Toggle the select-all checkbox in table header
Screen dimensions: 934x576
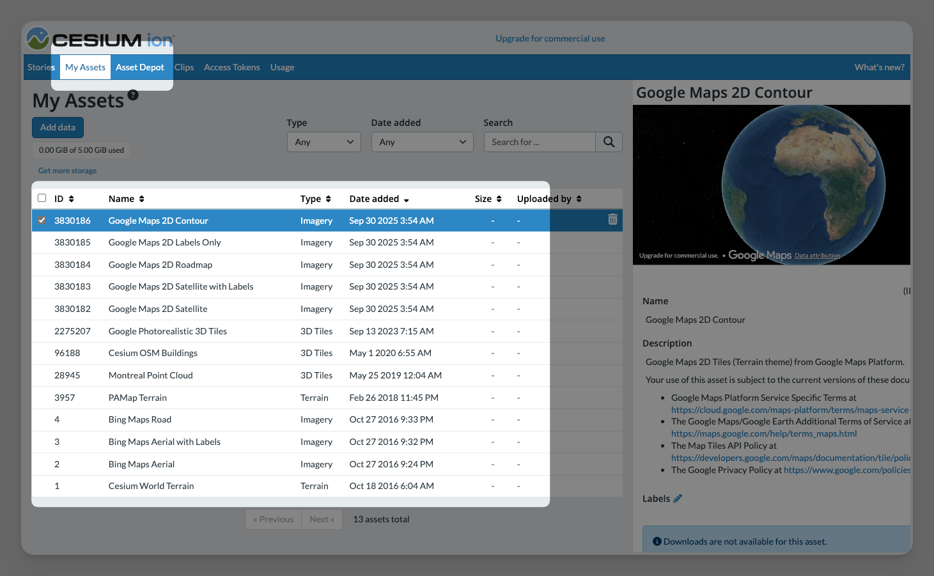[x=42, y=198]
